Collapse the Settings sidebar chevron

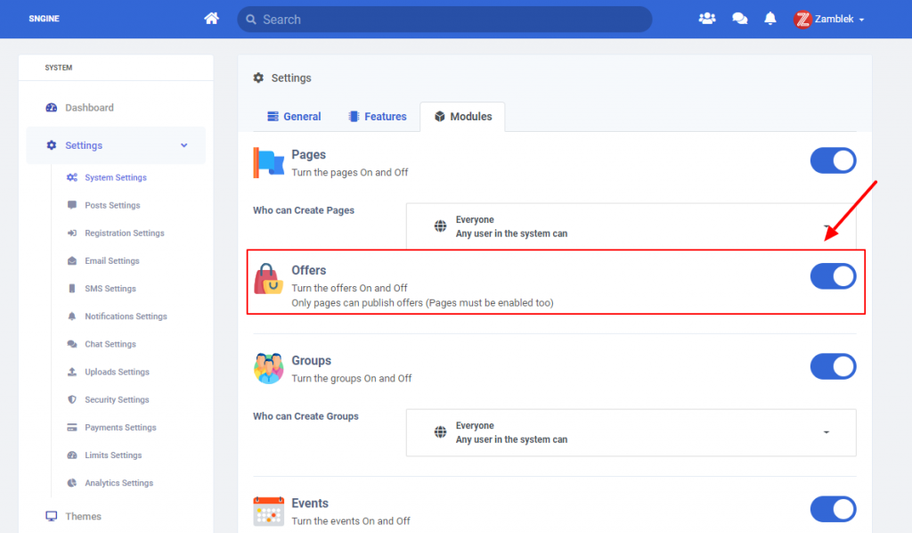point(183,145)
